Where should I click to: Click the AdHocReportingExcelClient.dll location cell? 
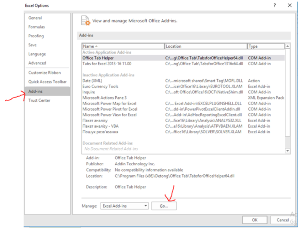[x=203, y=115]
